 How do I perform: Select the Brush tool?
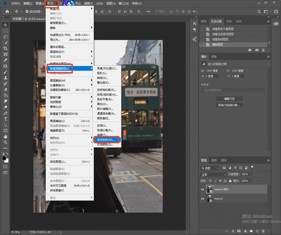pos(5,72)
